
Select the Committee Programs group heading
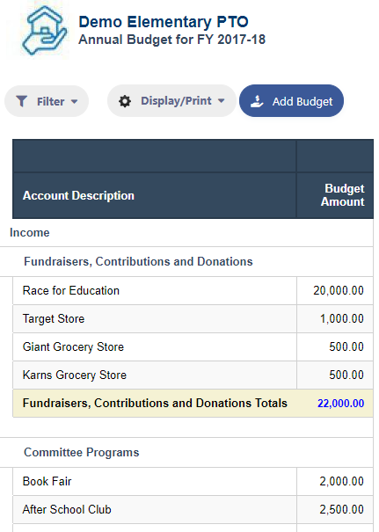(x=82, y=452)
